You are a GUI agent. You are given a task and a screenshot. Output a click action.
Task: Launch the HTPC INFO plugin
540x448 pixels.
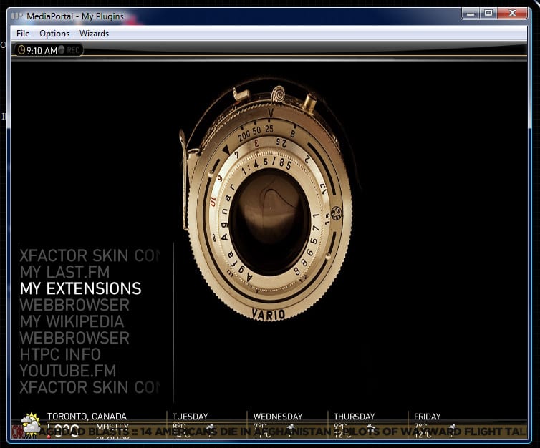[x=60, y=355]
